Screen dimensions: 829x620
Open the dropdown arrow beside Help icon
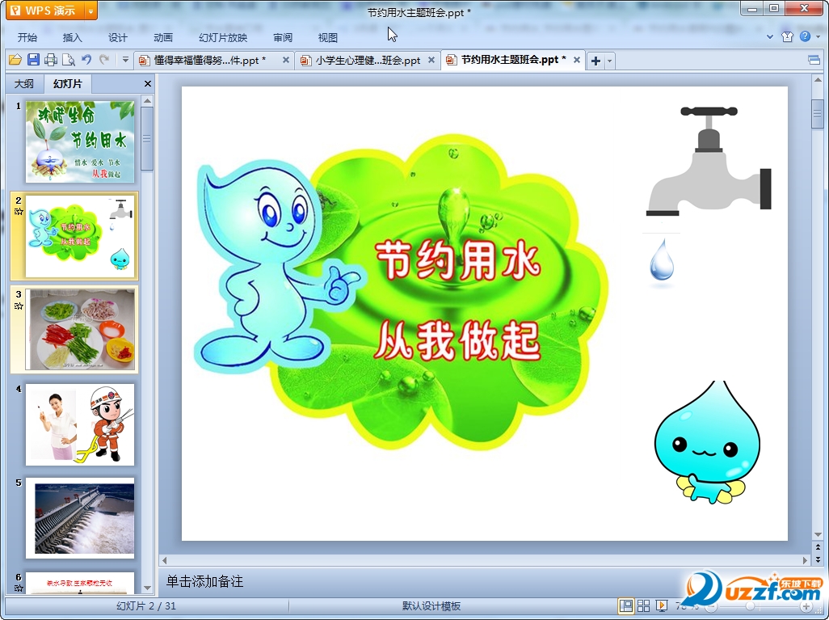coord(818,37)
